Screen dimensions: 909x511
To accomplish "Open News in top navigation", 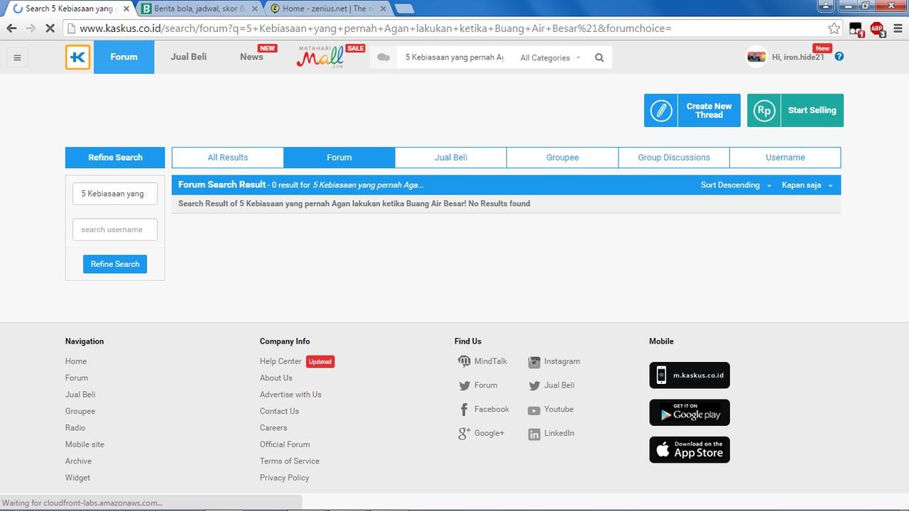I will click(x=251, y=57).
